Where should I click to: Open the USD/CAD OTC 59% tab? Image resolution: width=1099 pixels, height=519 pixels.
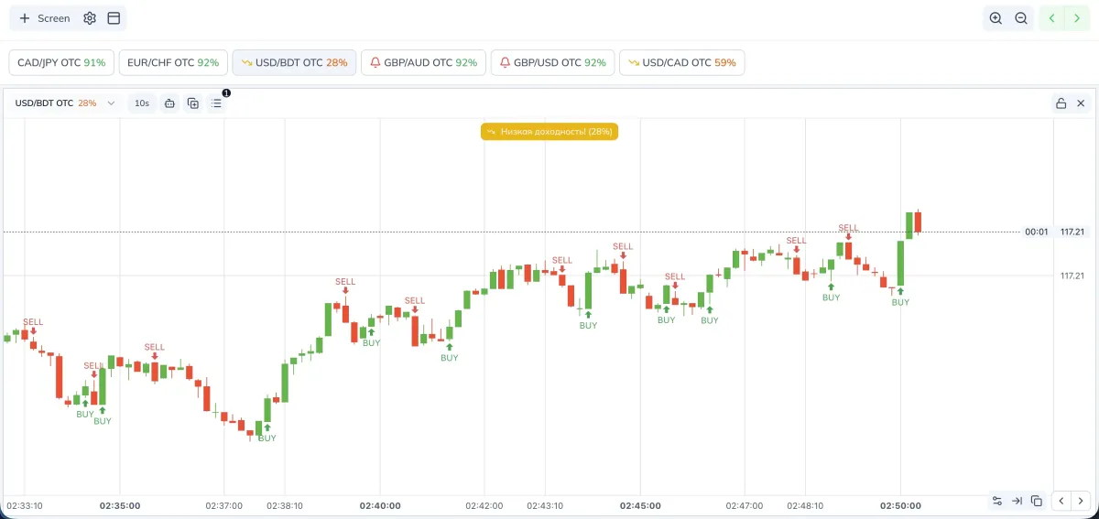tap(681, 63)
